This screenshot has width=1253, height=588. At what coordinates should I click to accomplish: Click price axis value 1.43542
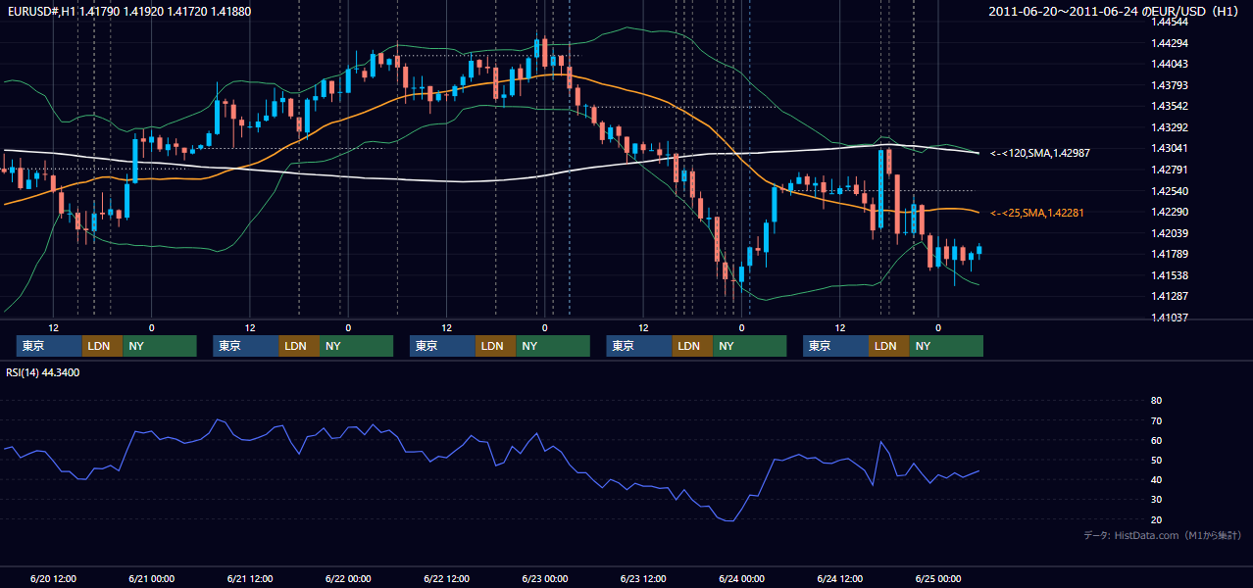click(1169, 106)
